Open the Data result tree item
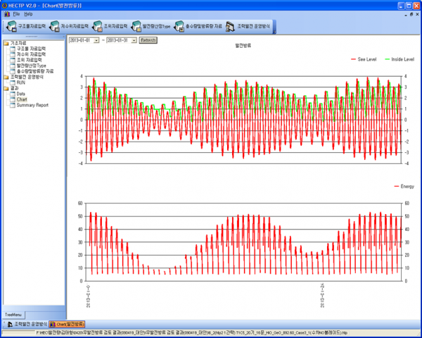Viewport: 422px width, 338px height. (21, 94)
